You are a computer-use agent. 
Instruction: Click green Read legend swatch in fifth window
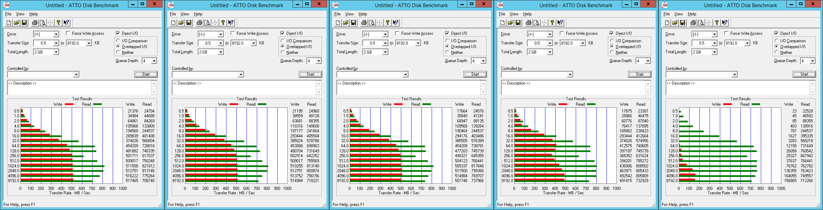756,104
